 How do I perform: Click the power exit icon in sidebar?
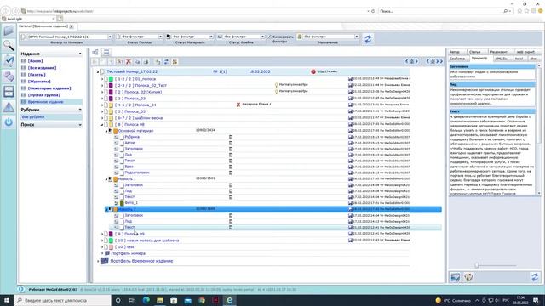[9, 122]
